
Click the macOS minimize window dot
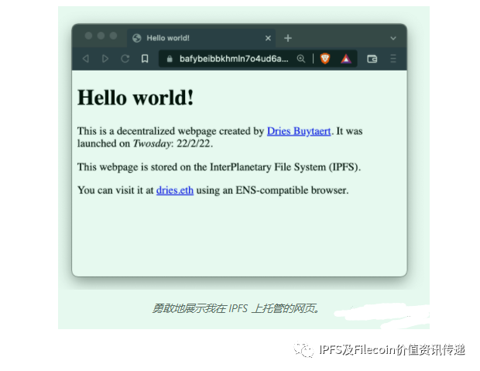coord(101,36)
